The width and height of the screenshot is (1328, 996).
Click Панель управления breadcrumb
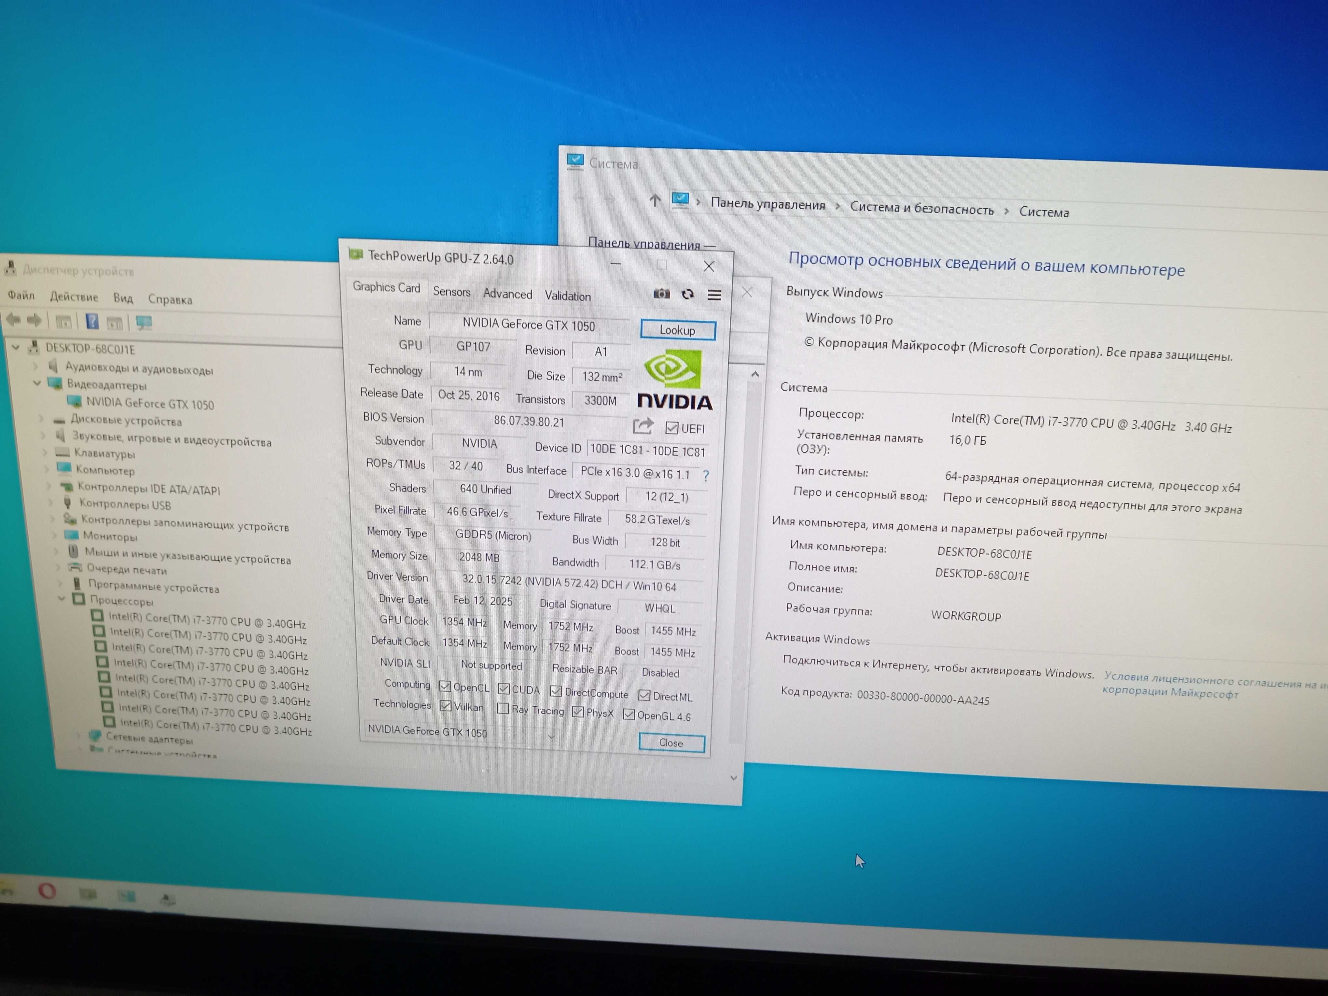[x=768, y=204]
